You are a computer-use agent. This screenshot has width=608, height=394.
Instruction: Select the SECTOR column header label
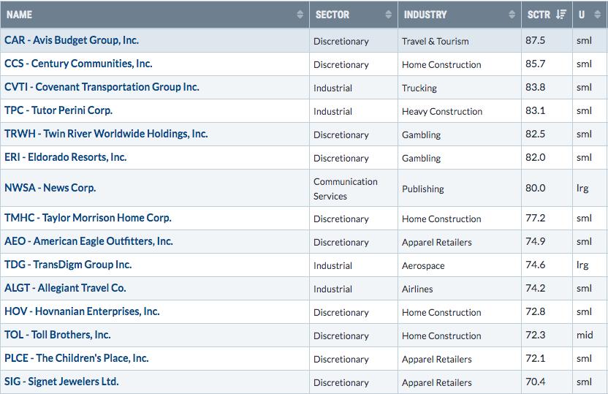coord(332,15)
